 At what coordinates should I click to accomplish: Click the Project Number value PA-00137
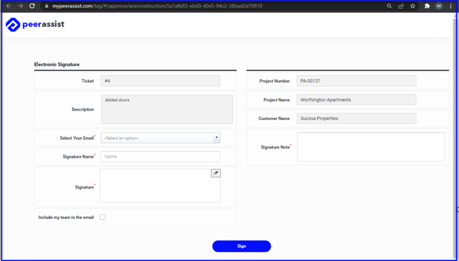[x=356, y=81]
